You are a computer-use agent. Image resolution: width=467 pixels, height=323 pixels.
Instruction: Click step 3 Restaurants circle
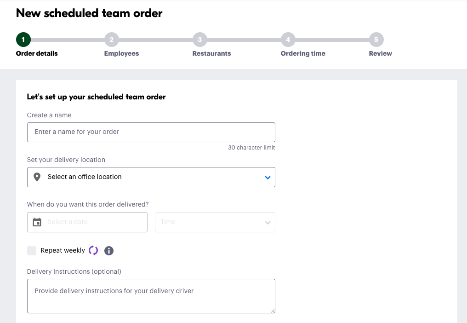click(x=199, y=40)
